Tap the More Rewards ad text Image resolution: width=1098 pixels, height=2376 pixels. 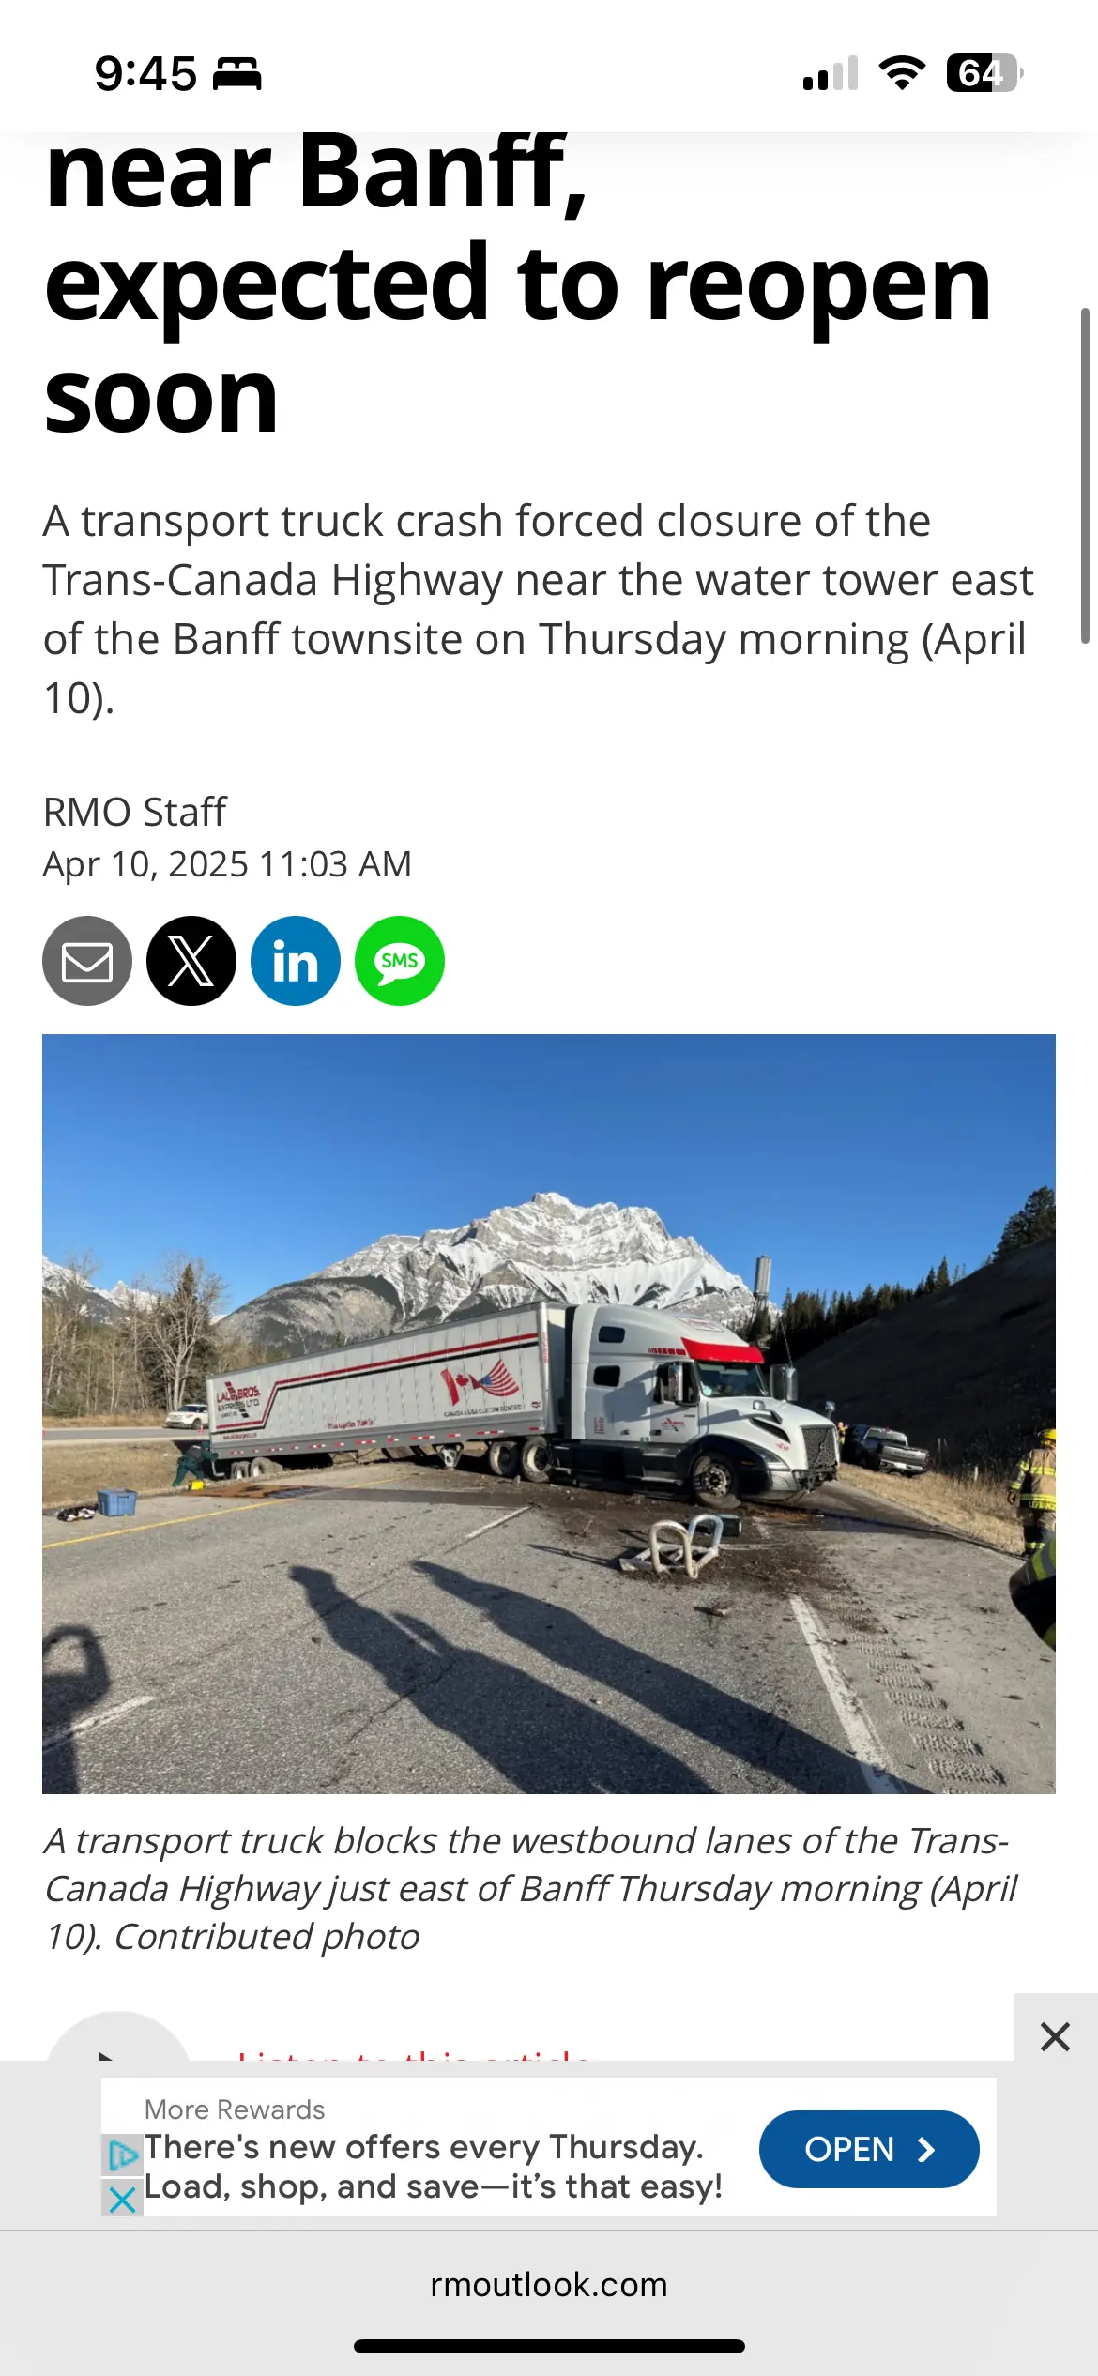(433, 2167)
